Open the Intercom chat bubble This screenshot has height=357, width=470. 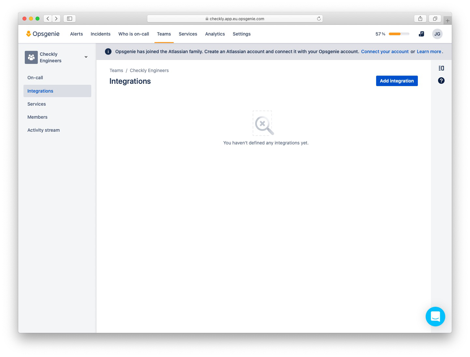tap(435, 316)
